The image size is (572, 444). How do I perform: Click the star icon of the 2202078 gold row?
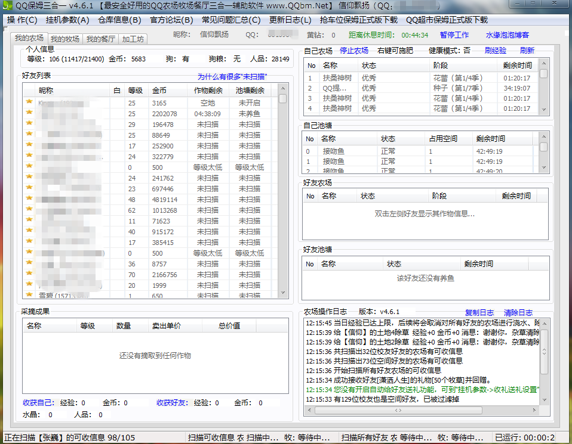(x=29, y=112)
